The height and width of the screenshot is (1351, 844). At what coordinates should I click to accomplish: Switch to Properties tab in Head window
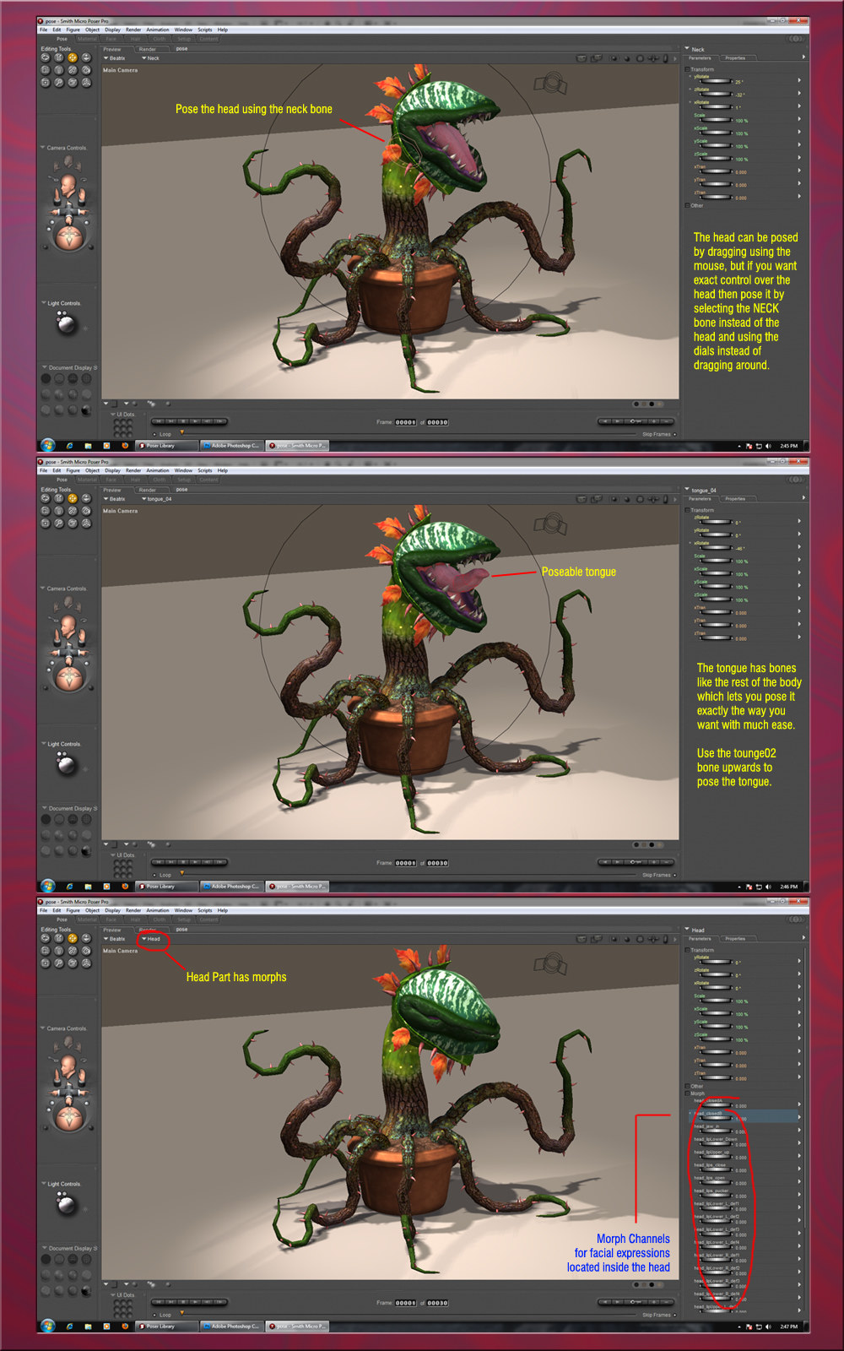[735, 938]
